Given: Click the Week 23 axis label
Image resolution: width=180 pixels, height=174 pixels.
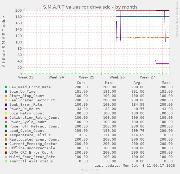Looking at the screenshot, I should click(26, 77).
